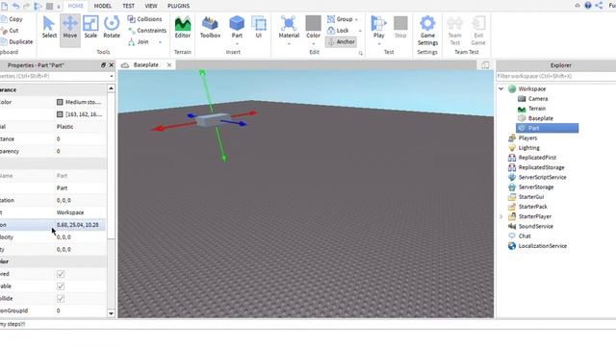Open the Part insert dropdown arrow
Image resolution: width=616 pixels, height=346 pixels.
click(x=237, y=43)
